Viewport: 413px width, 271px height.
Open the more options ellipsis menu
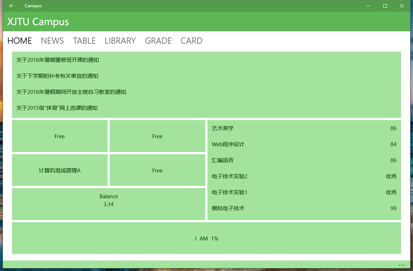[x=401, y=265]
